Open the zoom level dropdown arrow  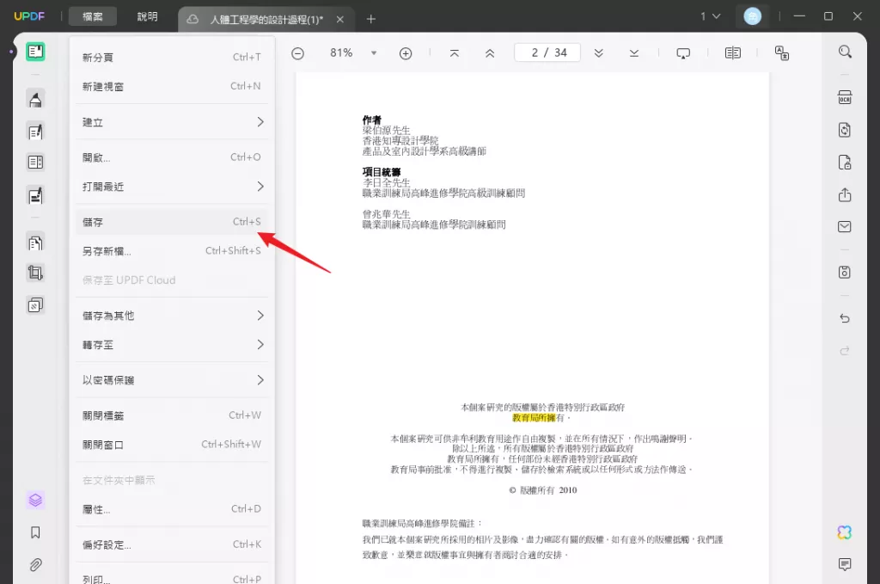pyautogui.click(x=374, y=53)
